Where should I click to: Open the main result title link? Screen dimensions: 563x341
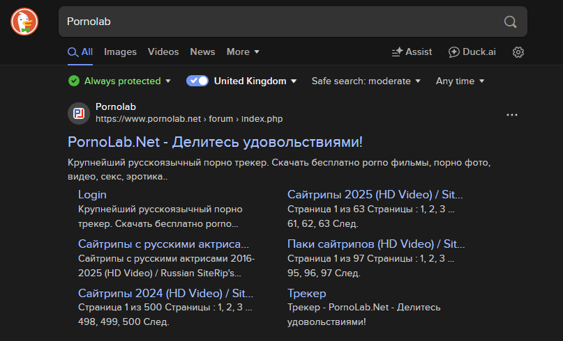tap(215, 142)
